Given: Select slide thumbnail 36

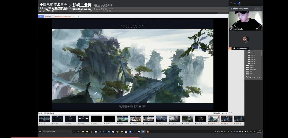Looking at the screenshot, I should pos(135,119).
